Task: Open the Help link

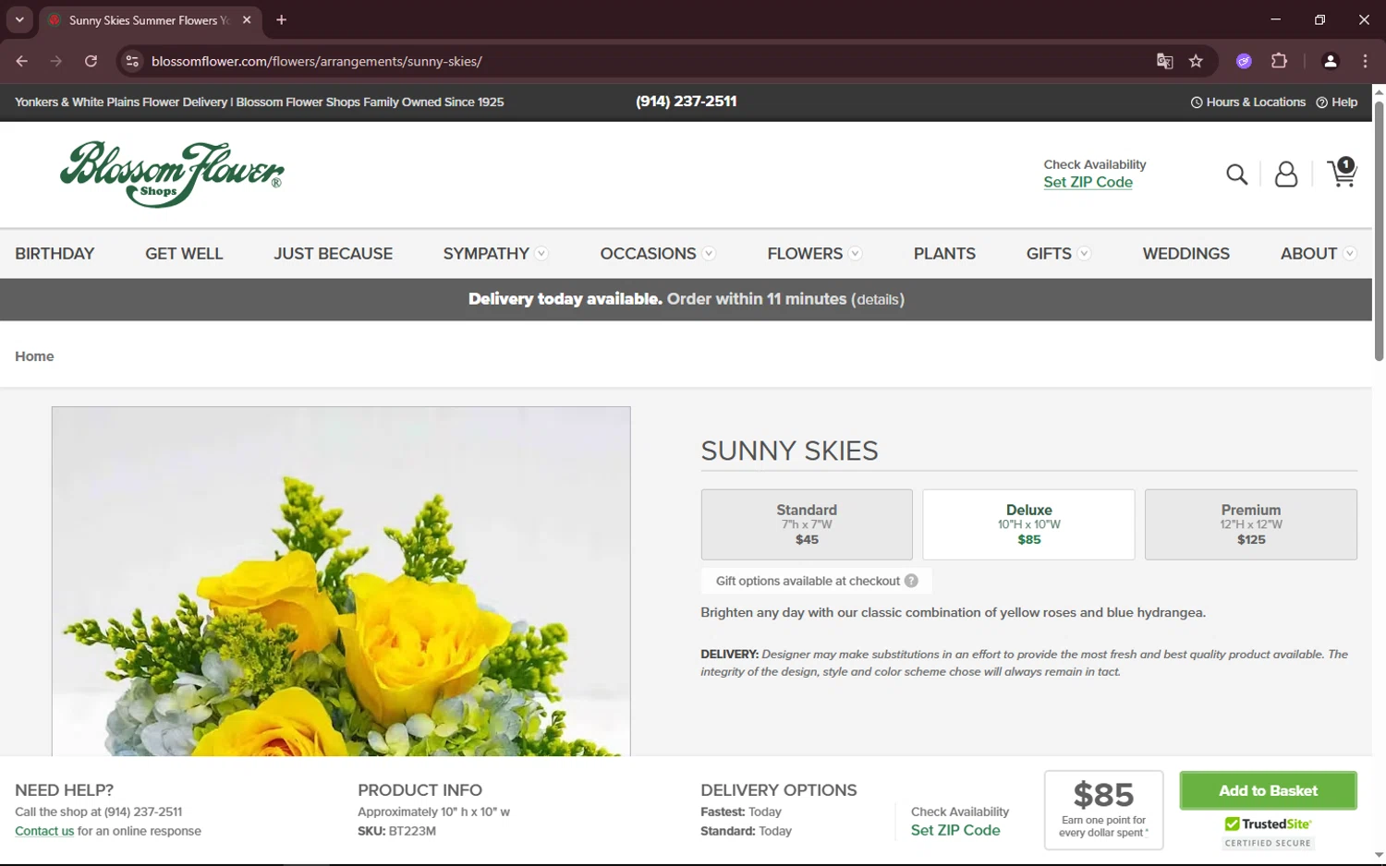Action: (1336, 102)
